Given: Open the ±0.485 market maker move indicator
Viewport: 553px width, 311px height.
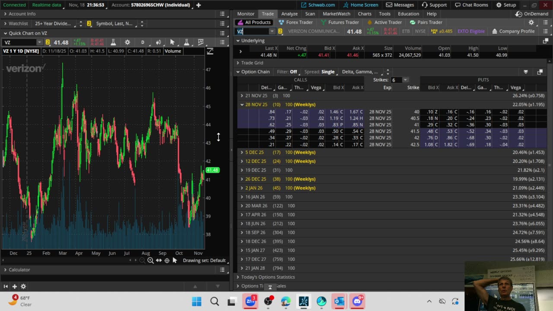Looking at the screenshot, I should [442, 32].
